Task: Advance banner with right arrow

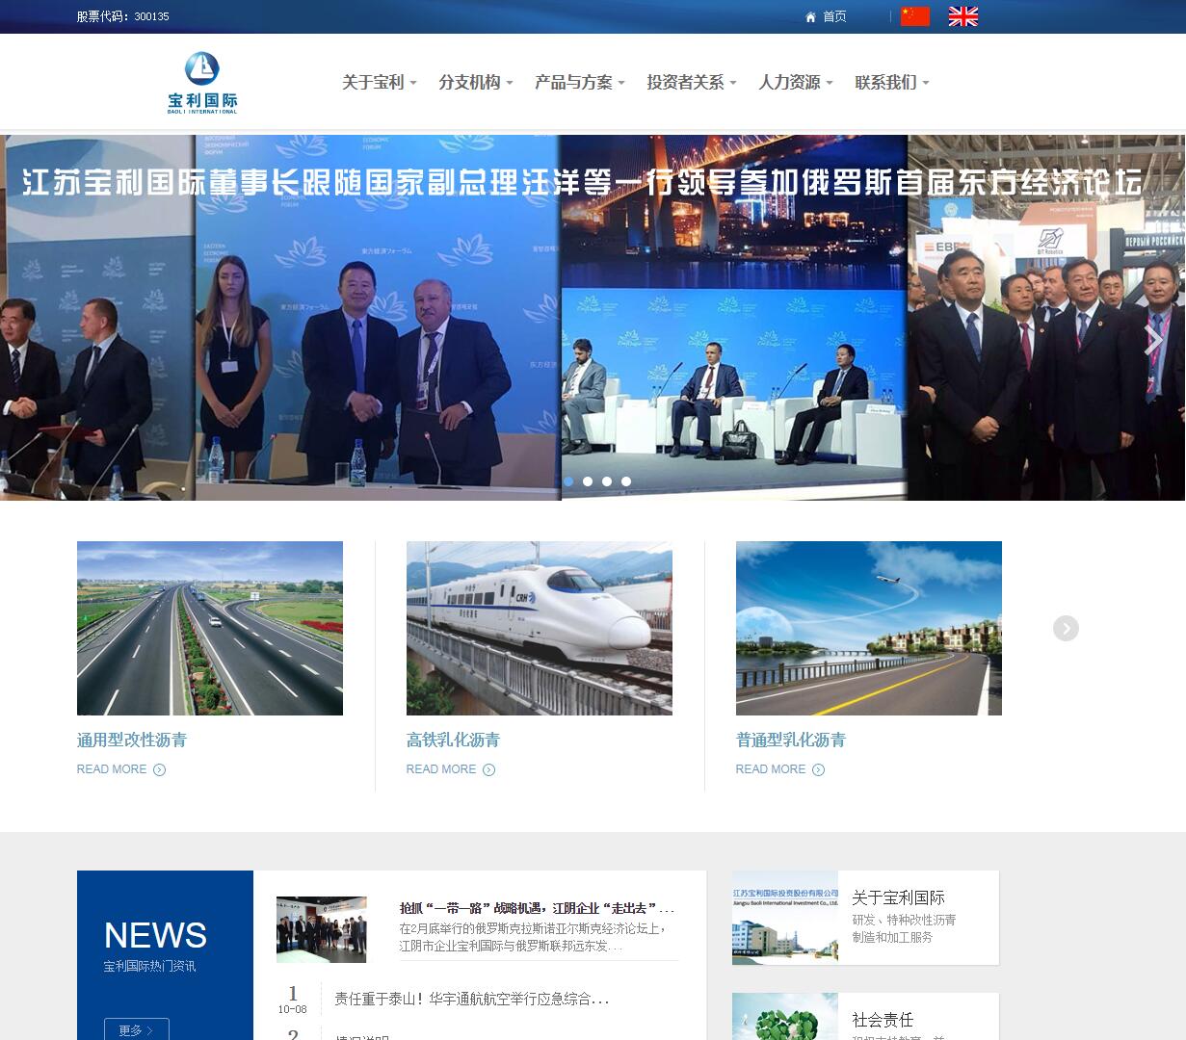Action: click(x=1152, y=340)
